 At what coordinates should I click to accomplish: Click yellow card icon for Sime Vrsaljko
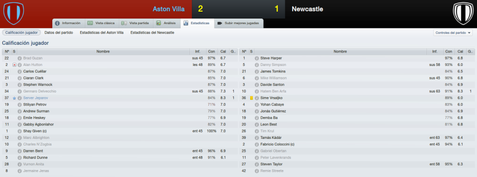pyautogui.click(x=252, y=98)
